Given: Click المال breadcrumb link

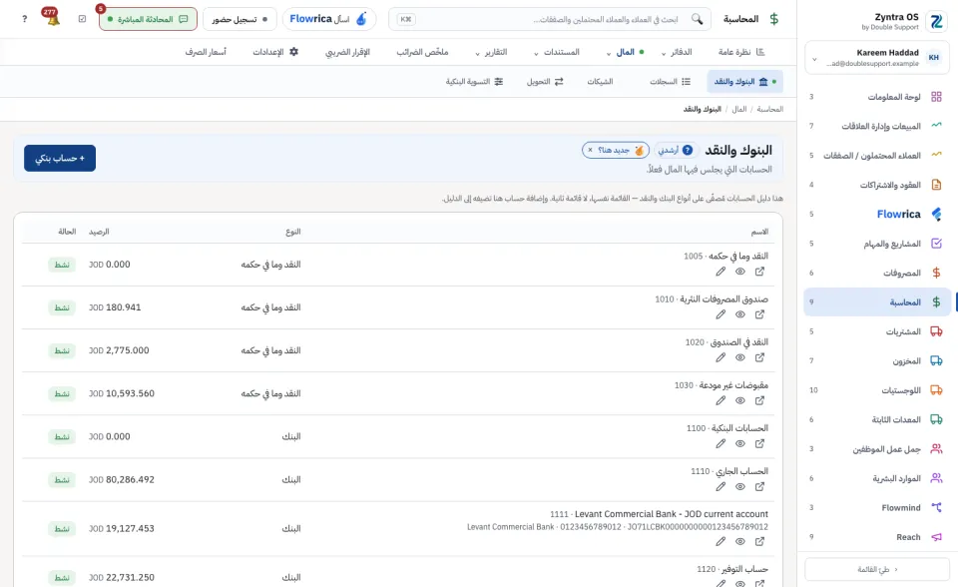Looking at the screenshot, I should pos(739,109).
